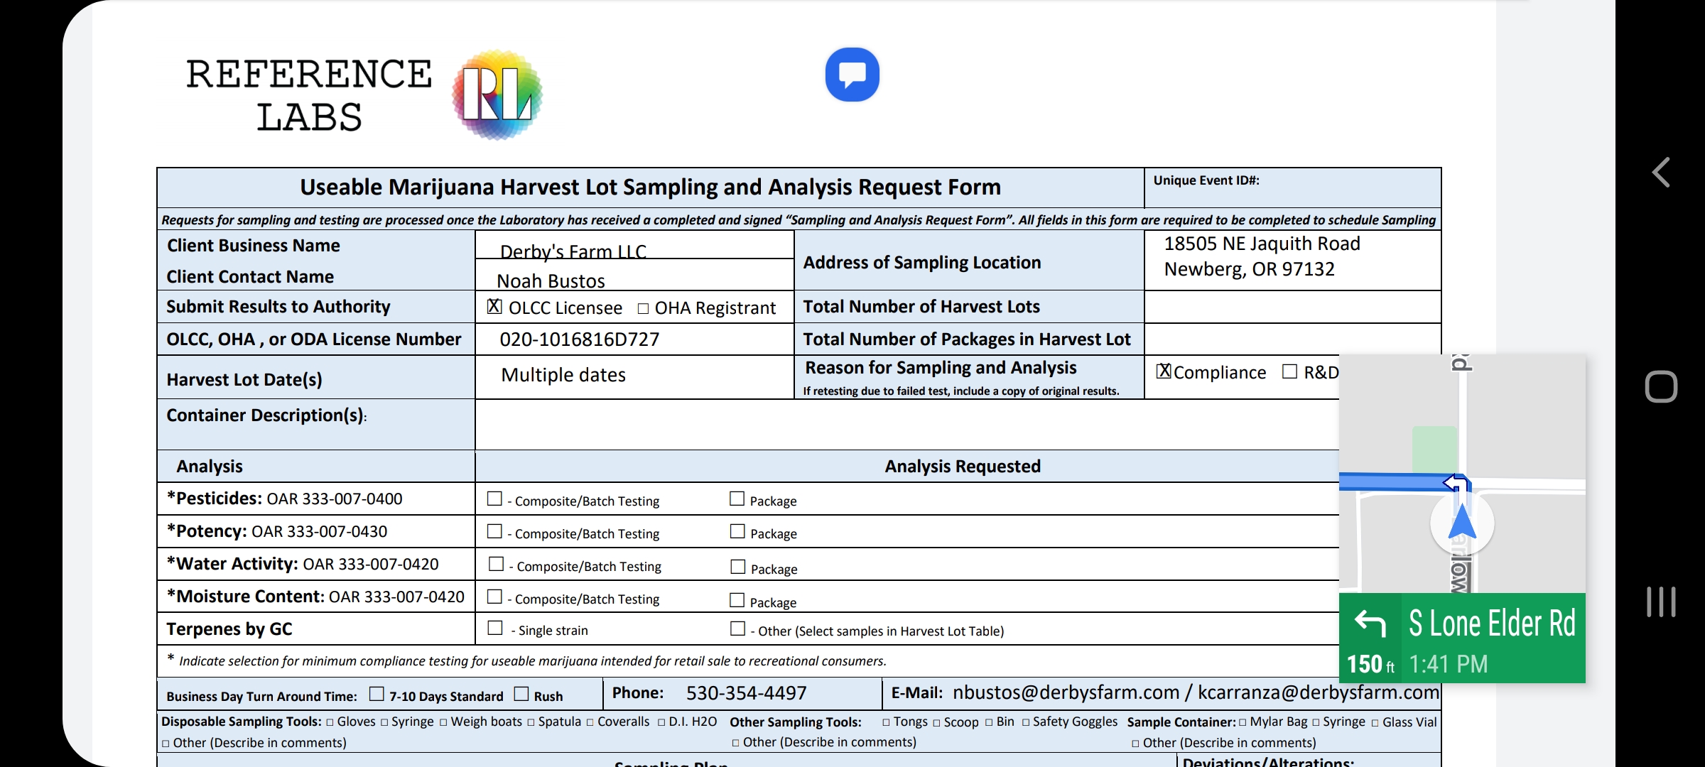Image resolution: width=1705 pixels, height=767 pixels.
Task: Toggle the Compliance reason checkbox
Action: click(1164, 371)
